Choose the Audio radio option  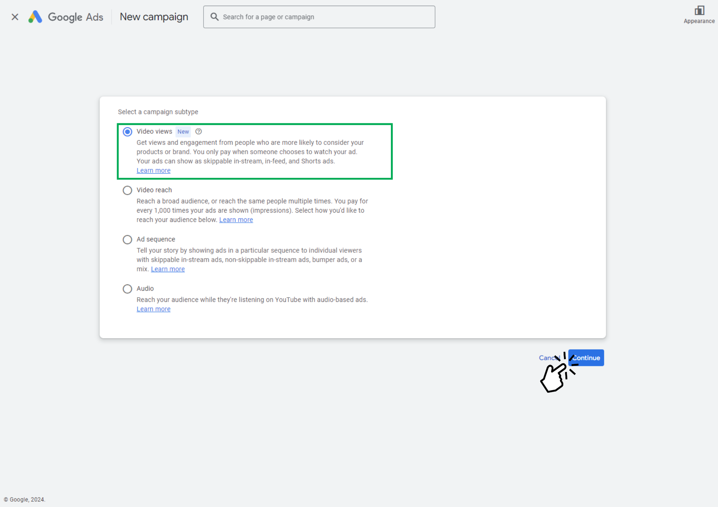coord(127,289)
